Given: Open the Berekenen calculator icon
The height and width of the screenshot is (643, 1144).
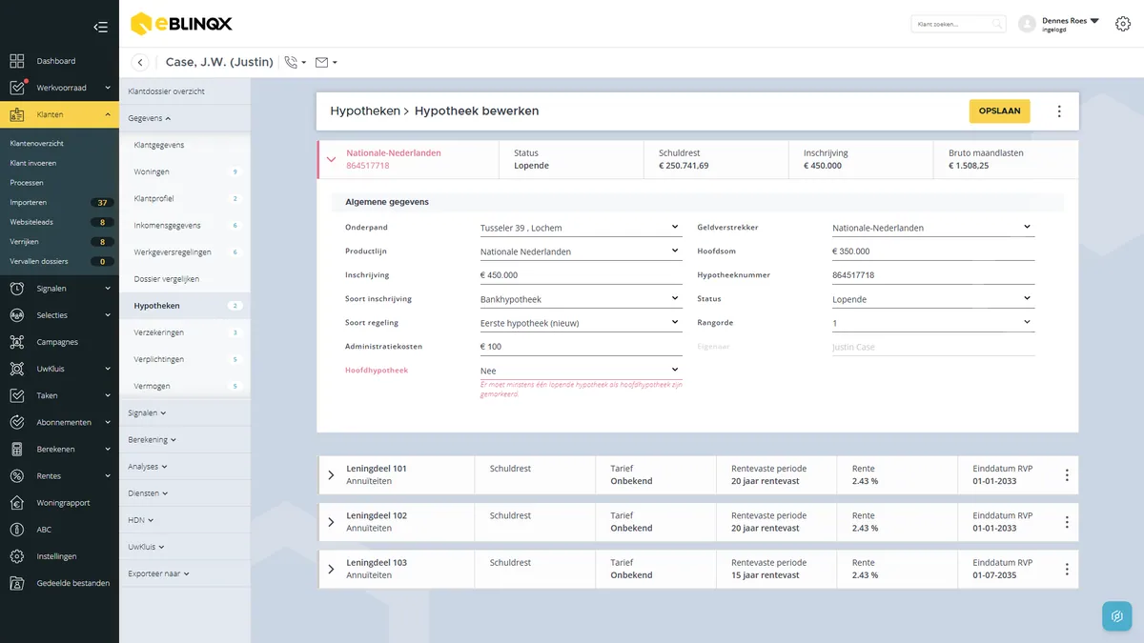Looking at the screenshot, I should tap(17, 449).
